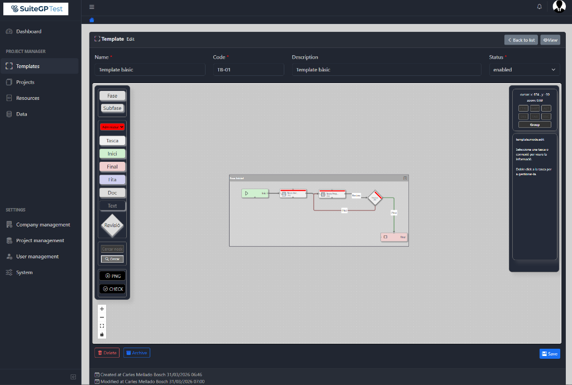Click the Save button
Screen dimensions: 572x385
click(x=549, y=354)
